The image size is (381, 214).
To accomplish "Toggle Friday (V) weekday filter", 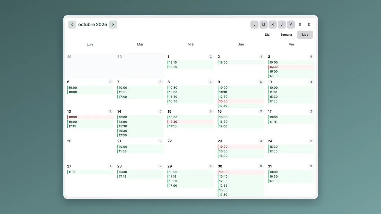I will (291, 25).
